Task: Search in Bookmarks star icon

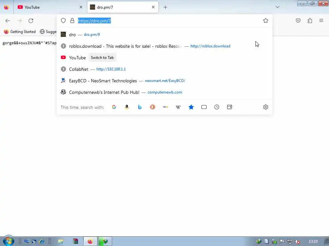Action: point(191,107)
